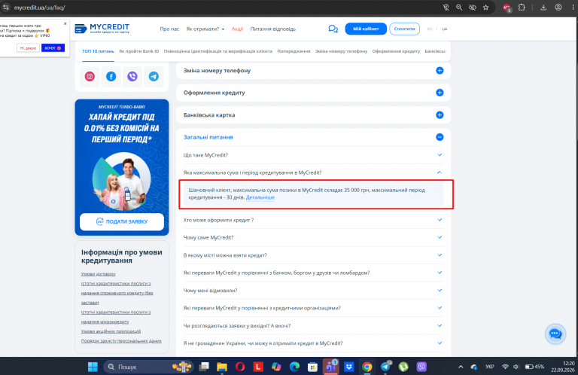
Task: Click the 'Сплатити' button
Action: tap(404, 29)
